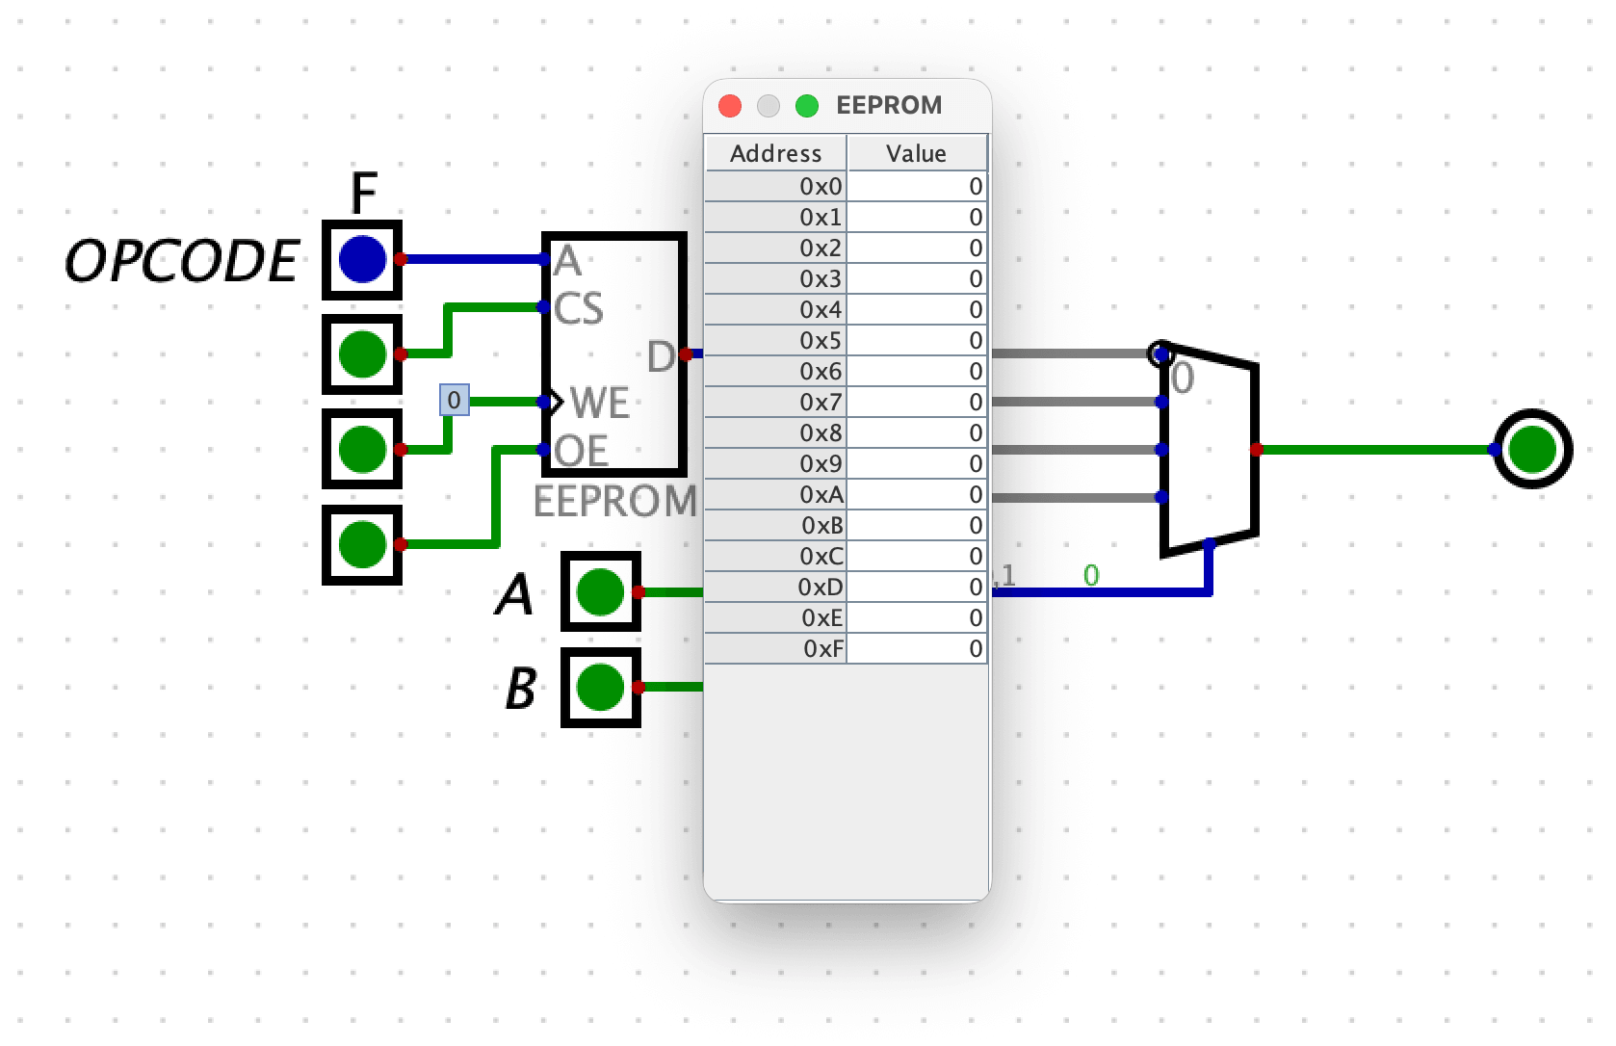Select the EEPROM component block

click(614, 354)
